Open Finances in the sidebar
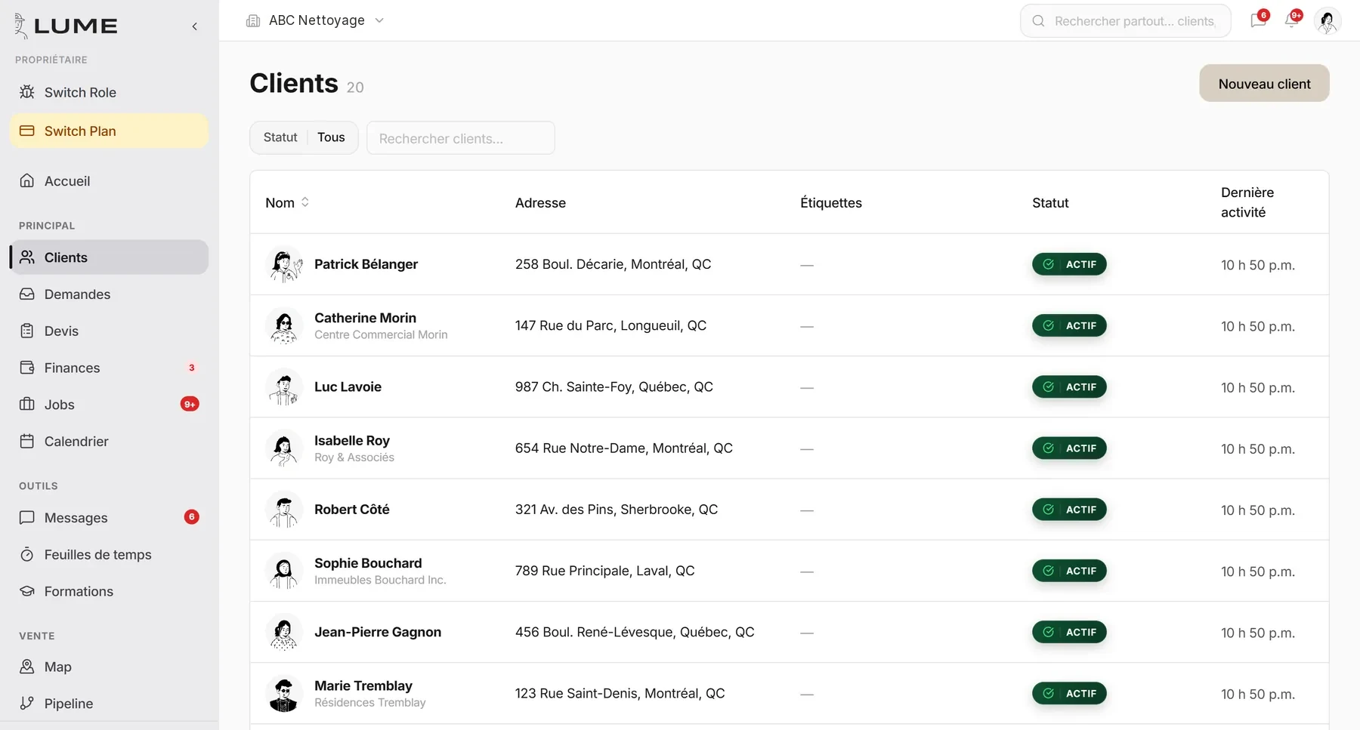The image size is (1360, 730). click(109, 368)
